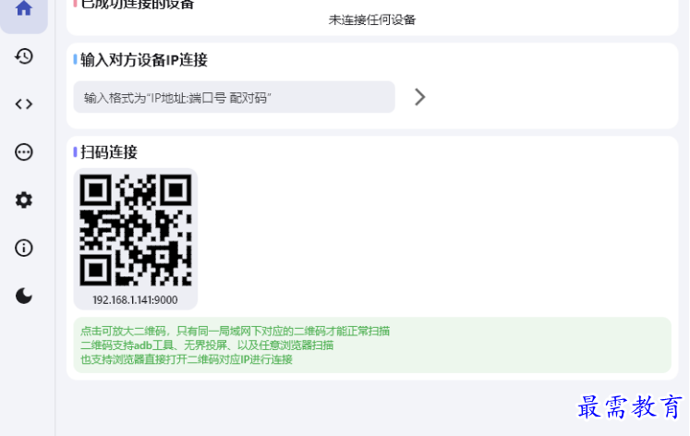
Task: Open the Home page in sidebar
Action: (x=24, y=9)
